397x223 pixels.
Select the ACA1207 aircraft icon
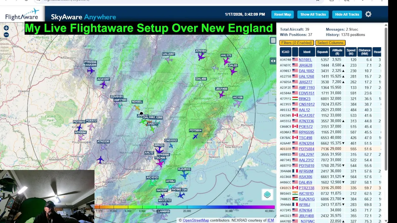point(103,85)
